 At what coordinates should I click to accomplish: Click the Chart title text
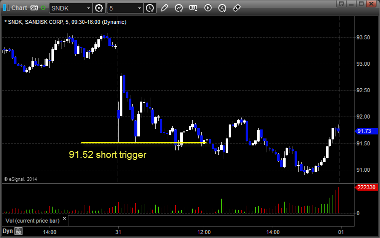19,8
